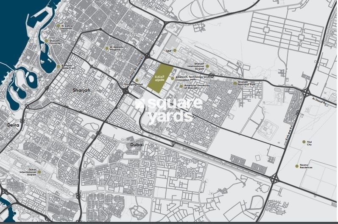Click the Sharjah city label
The image size is (338, 224).
[x=81, y=90]
